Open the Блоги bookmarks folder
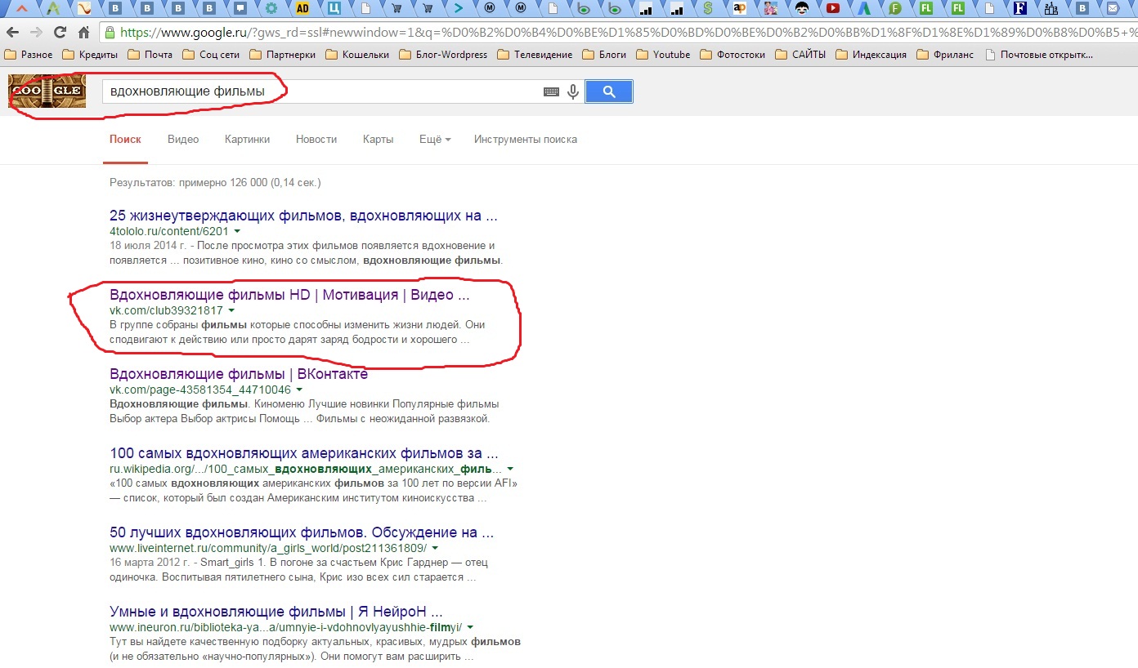Image resolution: width=1138 pixels, height=668 pixels. click(605, 55)
